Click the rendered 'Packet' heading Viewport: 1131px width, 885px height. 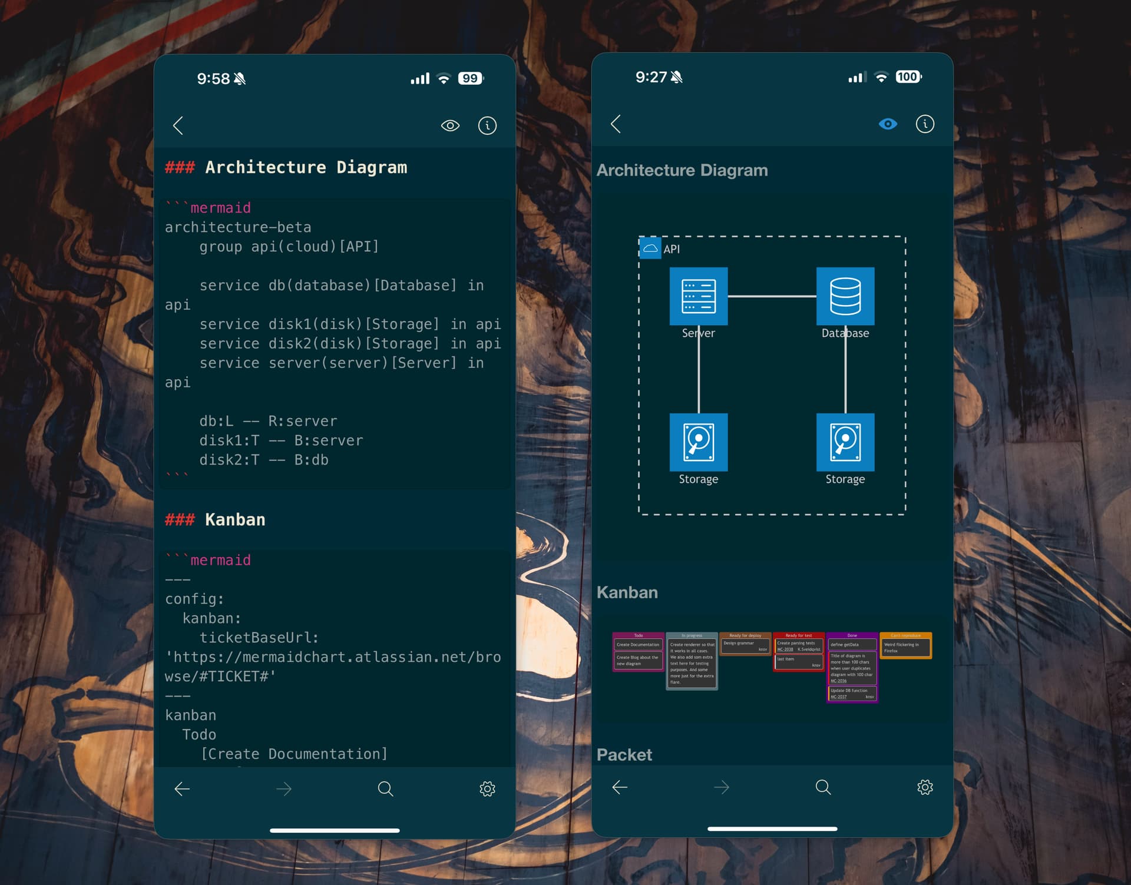click(x=624, y=755)
